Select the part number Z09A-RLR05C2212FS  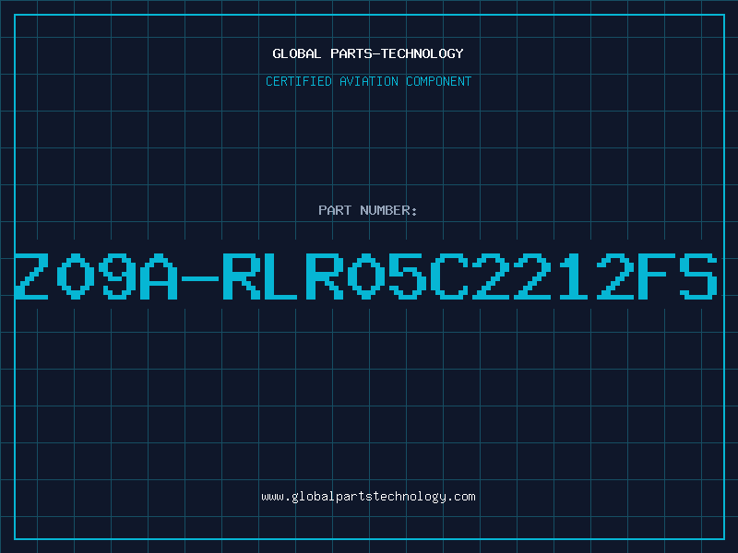coord(365,276)
